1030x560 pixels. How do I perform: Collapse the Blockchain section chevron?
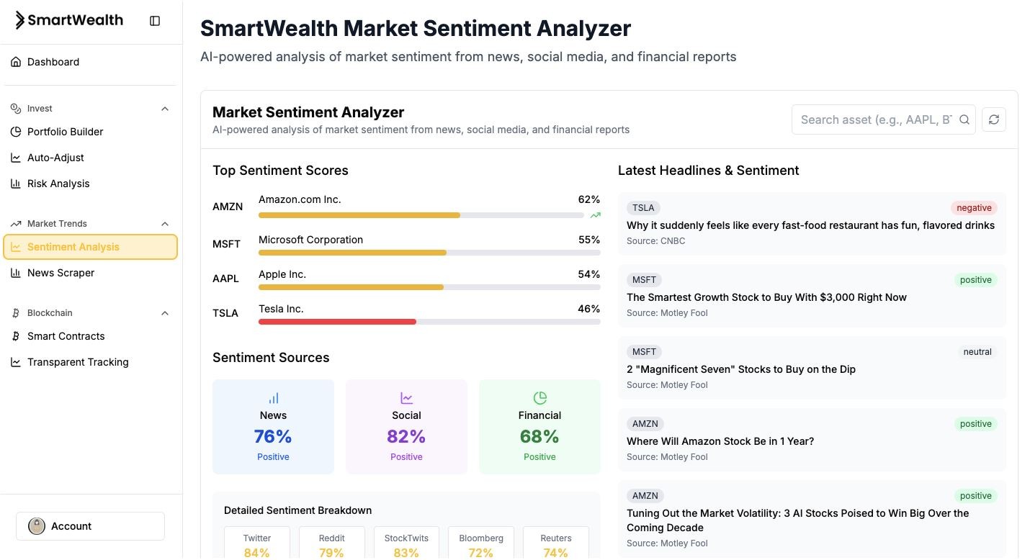point(165,313)
